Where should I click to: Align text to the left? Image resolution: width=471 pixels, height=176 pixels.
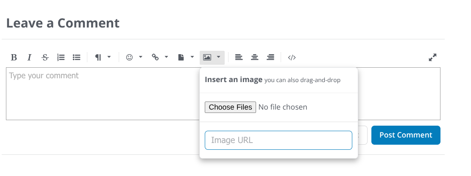pyautogui.click(x=239, y=58)
